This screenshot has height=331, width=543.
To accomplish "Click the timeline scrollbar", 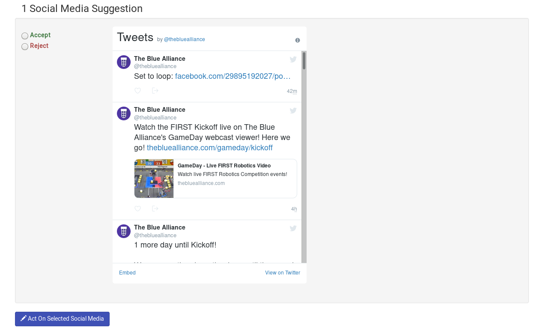I will (x=304, y=60).
